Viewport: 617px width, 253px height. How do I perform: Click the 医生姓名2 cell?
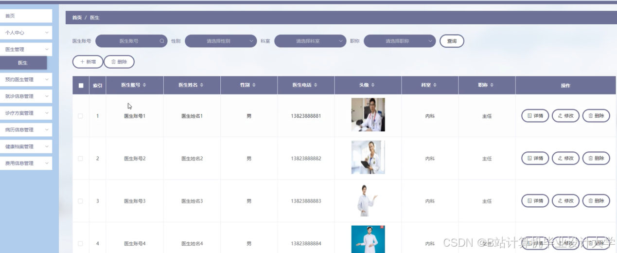coord(192,159)
